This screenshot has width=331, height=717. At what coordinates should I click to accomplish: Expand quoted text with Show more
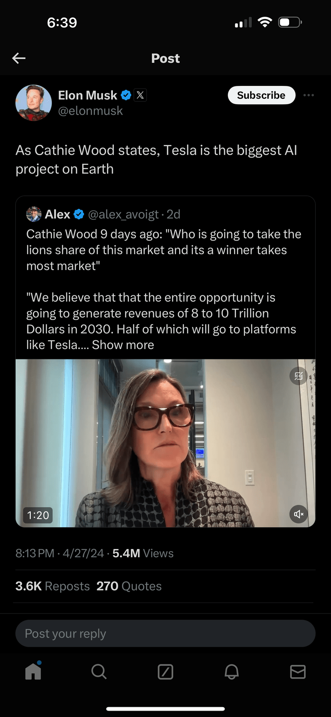click(x=123, y=345)
